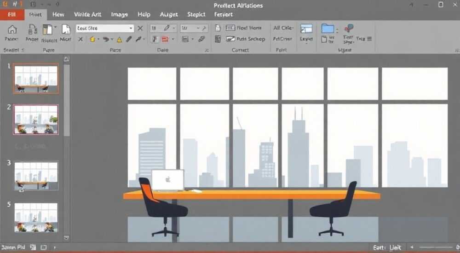This screenshot has width=460, height=253.
Task: Open the dialog launcher in the Dale group
Action: [207, 50]
